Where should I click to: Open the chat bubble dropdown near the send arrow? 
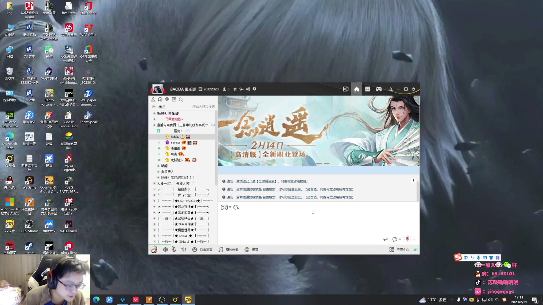397,239
